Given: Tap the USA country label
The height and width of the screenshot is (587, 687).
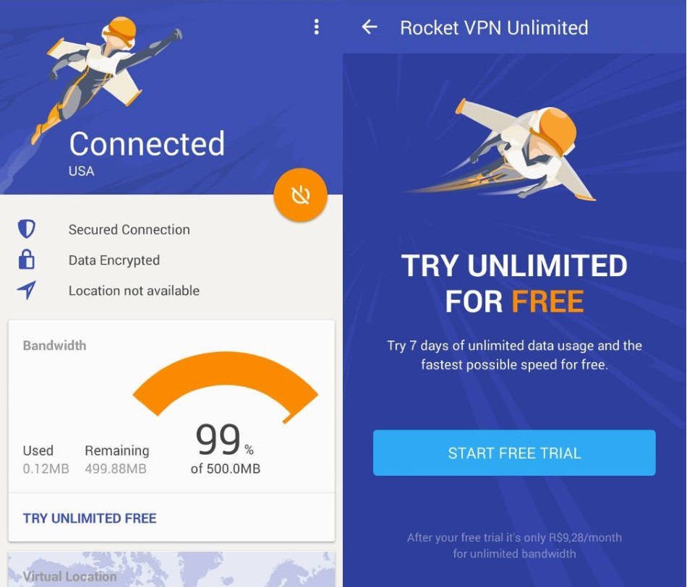Looking at the screenshot, I should [82, 171].
